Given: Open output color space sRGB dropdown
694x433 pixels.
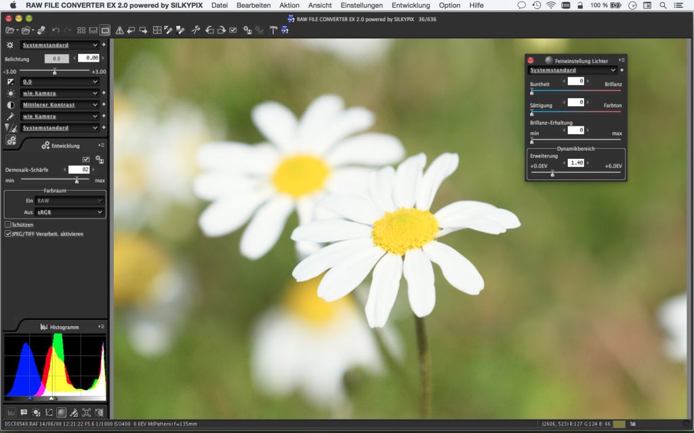Looking at the screenshot, I should click(70, 212).
